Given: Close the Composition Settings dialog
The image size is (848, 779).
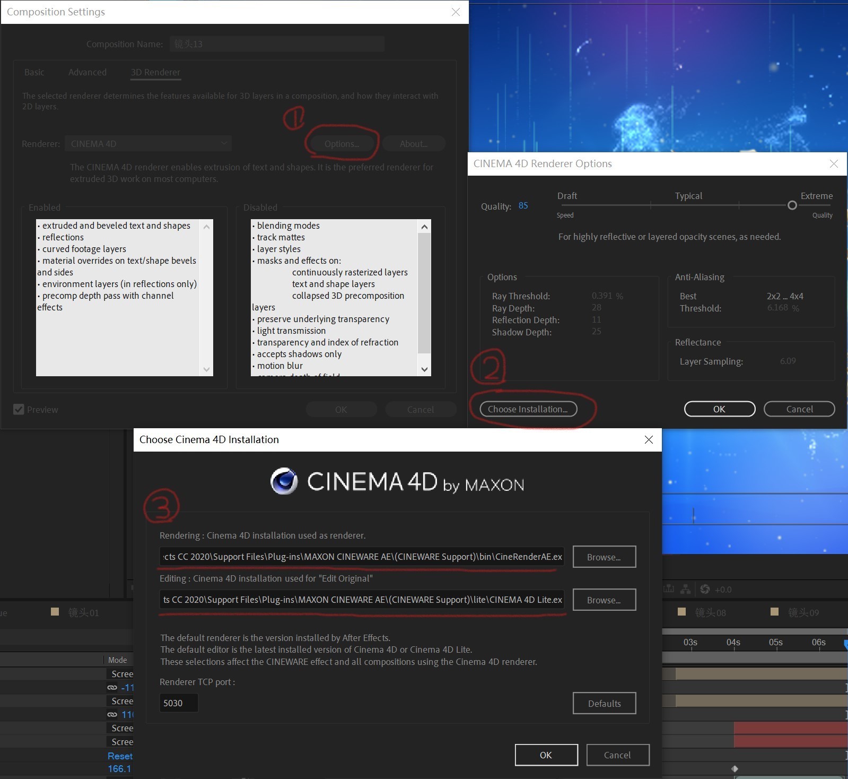Looking at the screenshot, I should (x=456, y=12).
